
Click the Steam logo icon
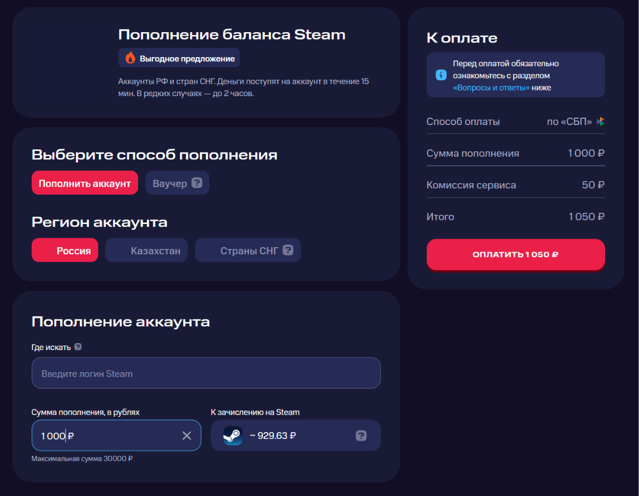tap(233, 435)
